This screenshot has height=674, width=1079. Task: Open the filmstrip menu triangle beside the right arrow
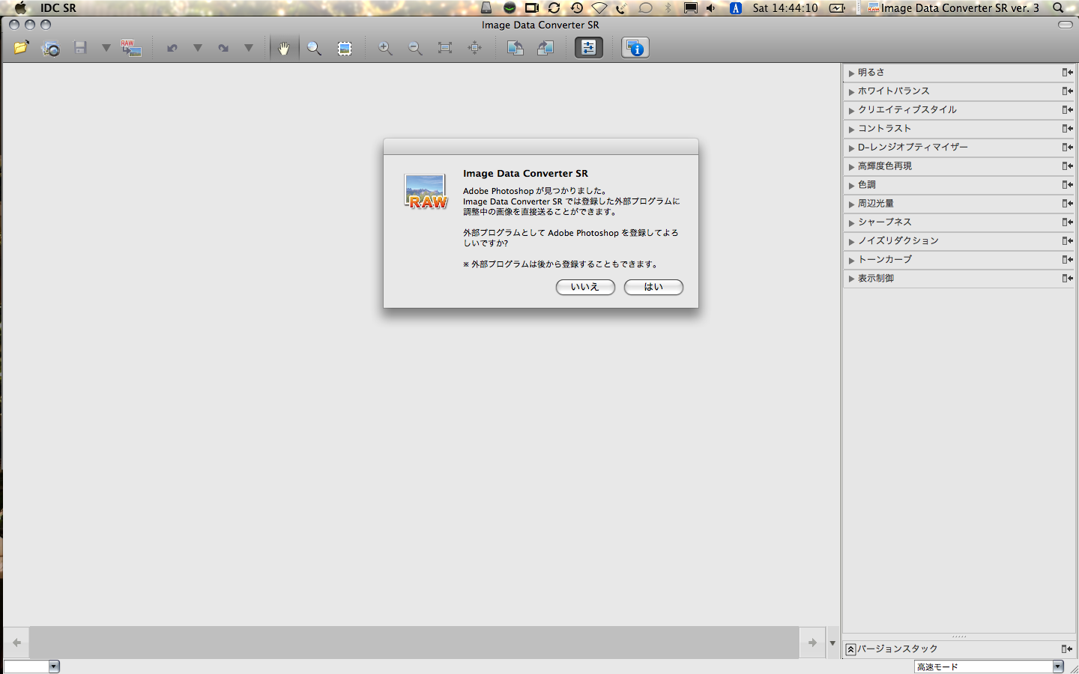[832, 643]
